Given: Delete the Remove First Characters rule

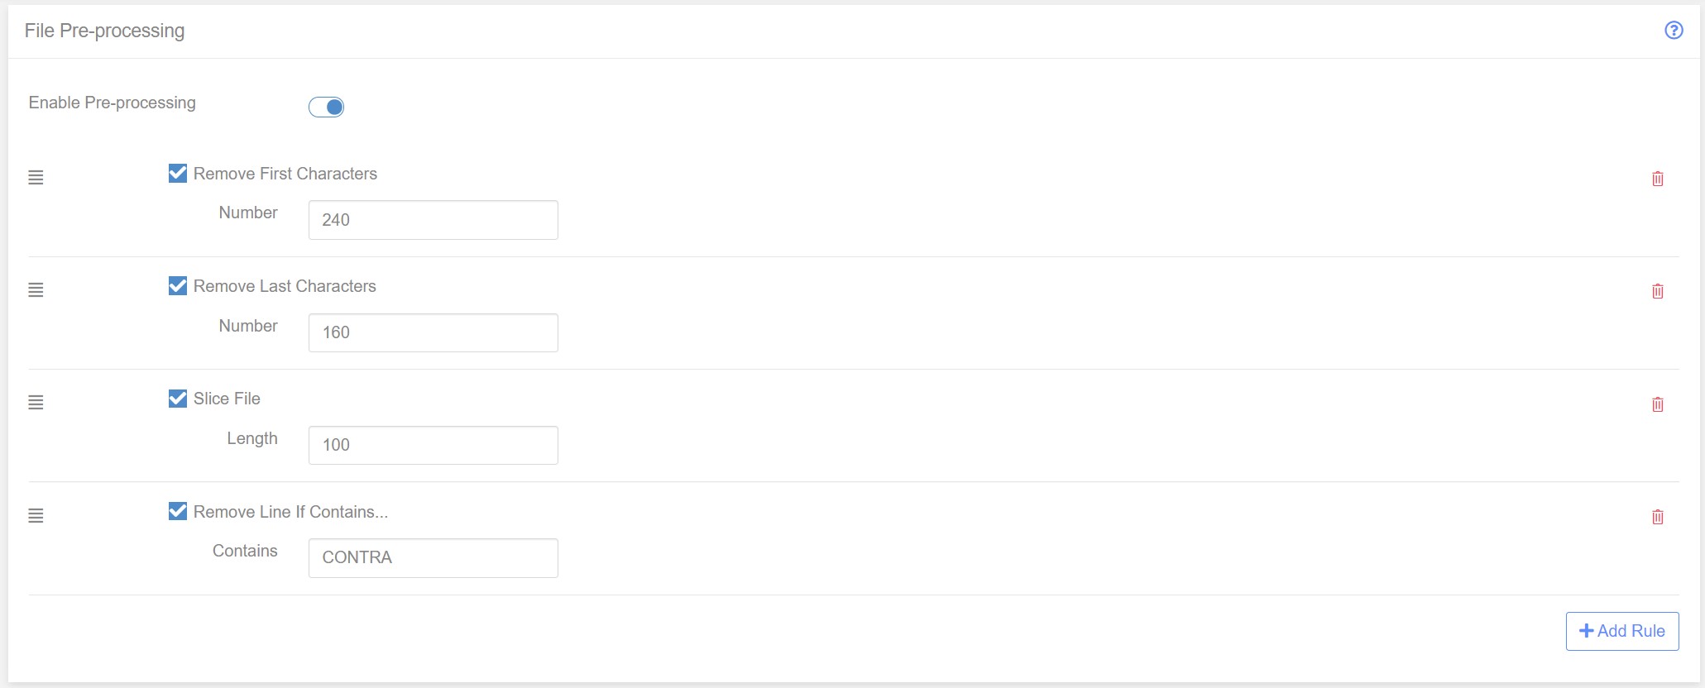Looking at the screenshot, I should pos(1658,179).
